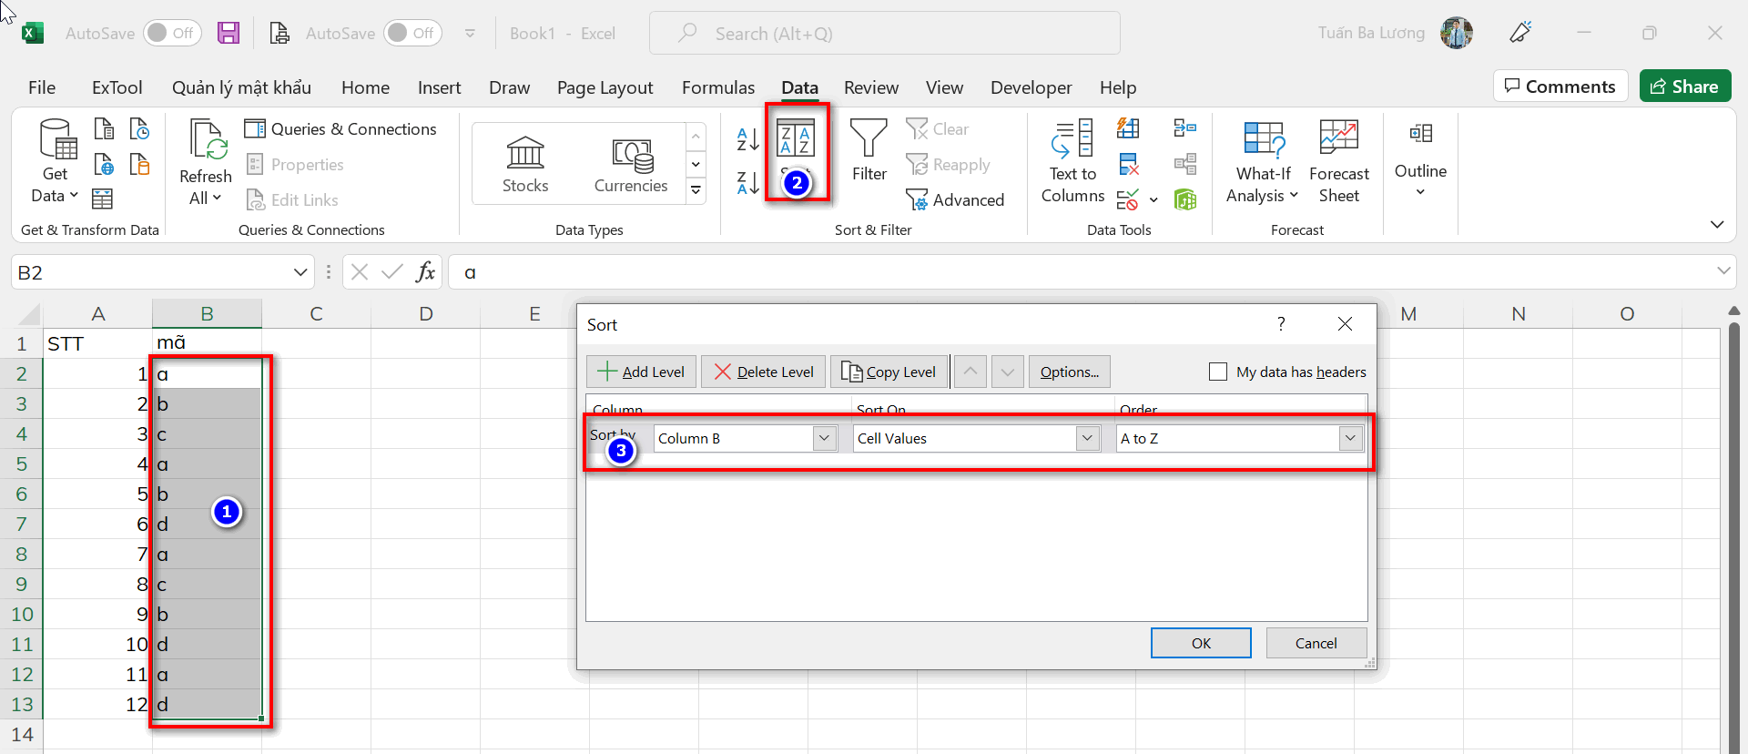Click the Queries & Connections button
The width and height of the screenshot is (1748, 754).
[341, 128]
